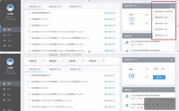Click first project's flag icon in upper mockup
The height and width of the screenshot is (111, 179).
coord(127,43)
